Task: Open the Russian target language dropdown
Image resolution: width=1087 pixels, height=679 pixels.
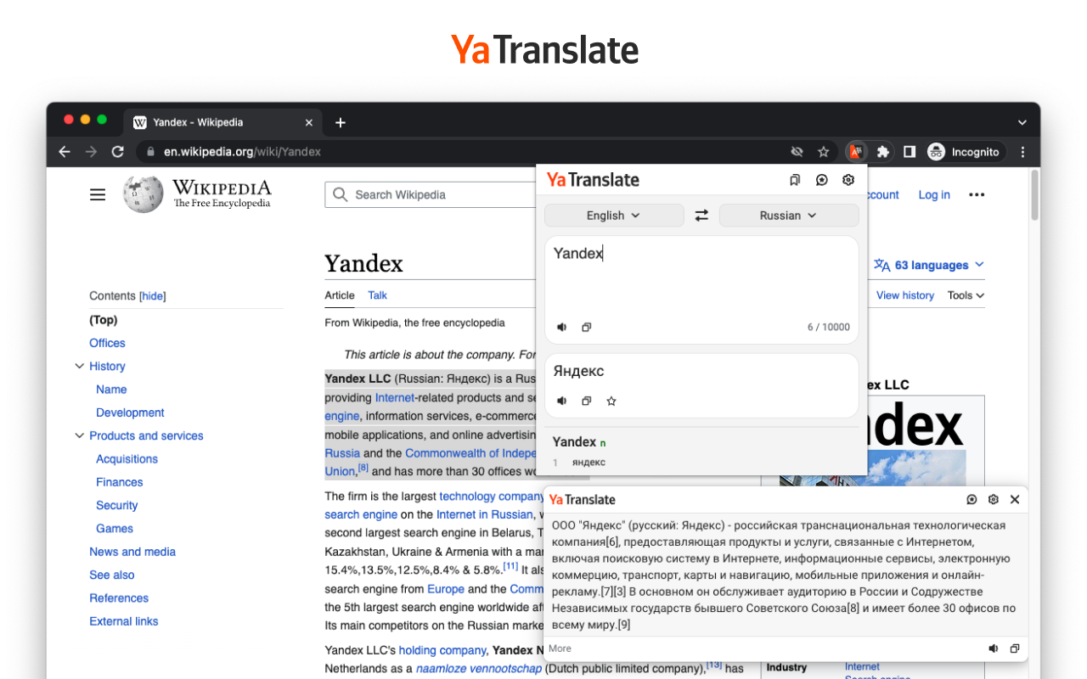Action: tap(788, 215)
